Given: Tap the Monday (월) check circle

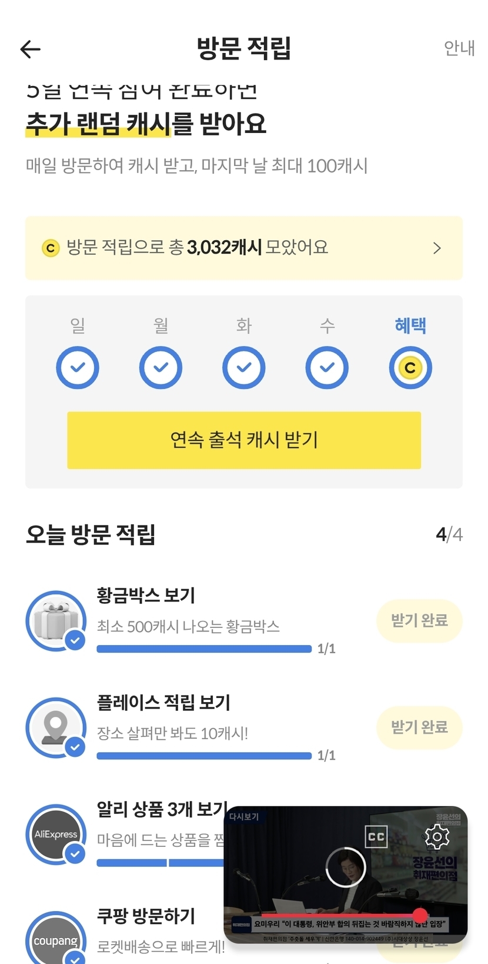Looking at the screenshot, I should click(161, 368).
